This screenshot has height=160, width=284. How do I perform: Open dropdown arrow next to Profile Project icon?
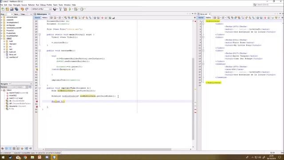point(85,9)
